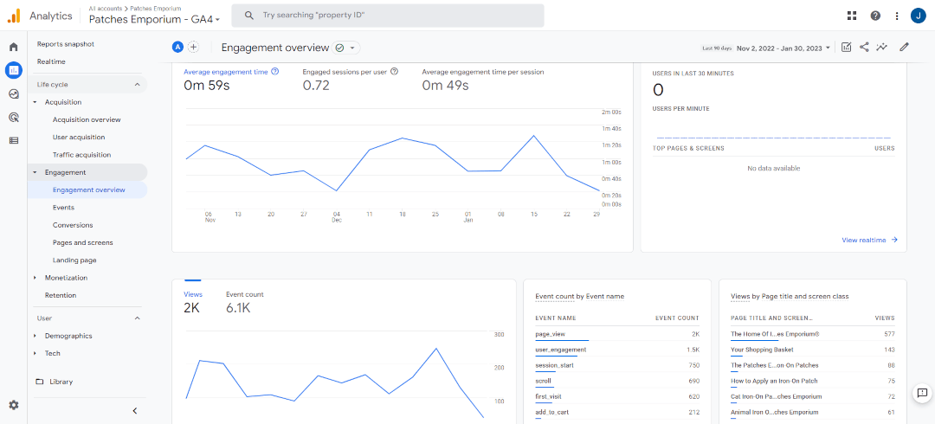Click the search input field
The width and height of the screenshot is (935, 424).
388,16
